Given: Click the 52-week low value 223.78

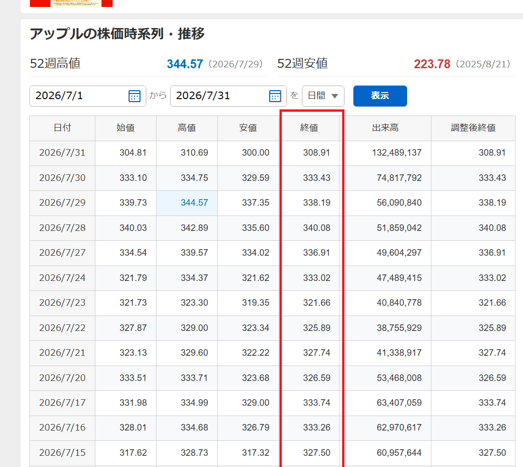Looking at the screenshot, I should click(432, 64).
